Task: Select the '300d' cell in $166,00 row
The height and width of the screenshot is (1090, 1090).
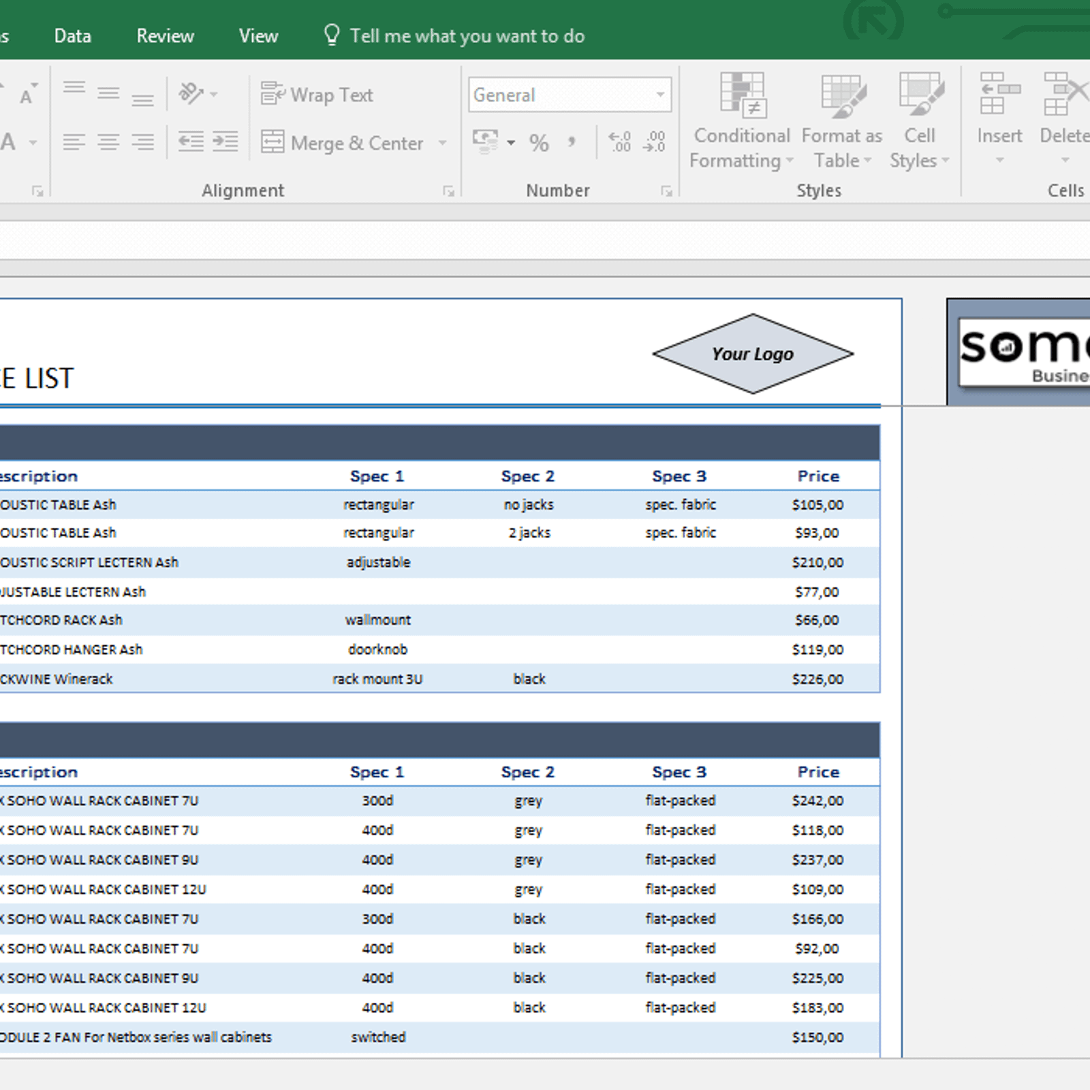Action: pyautogui.click(x=377, y=919)
